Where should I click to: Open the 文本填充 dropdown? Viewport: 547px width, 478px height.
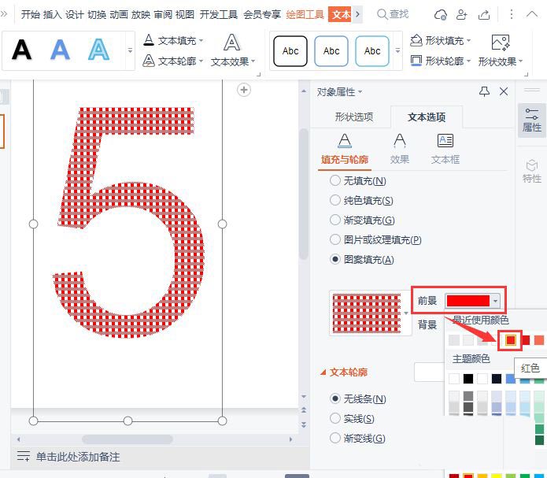click(173, 40)
